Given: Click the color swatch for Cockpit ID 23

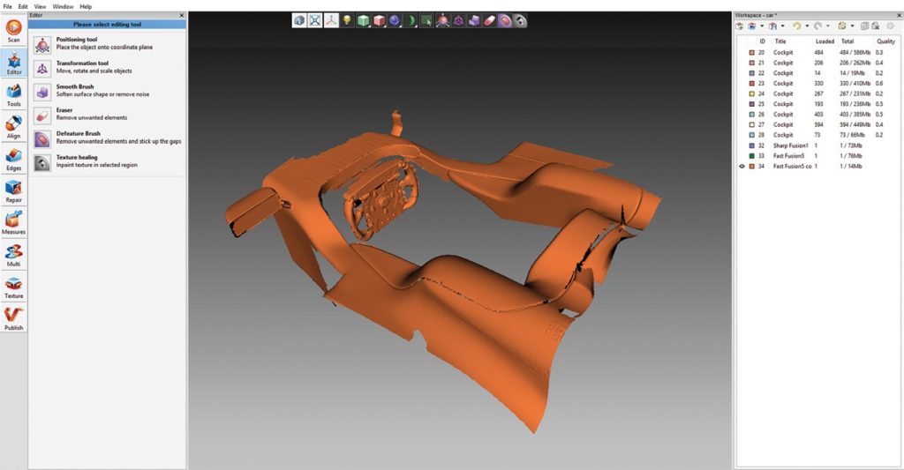Looking at the screenshot, I should click(x=751, y=84).
